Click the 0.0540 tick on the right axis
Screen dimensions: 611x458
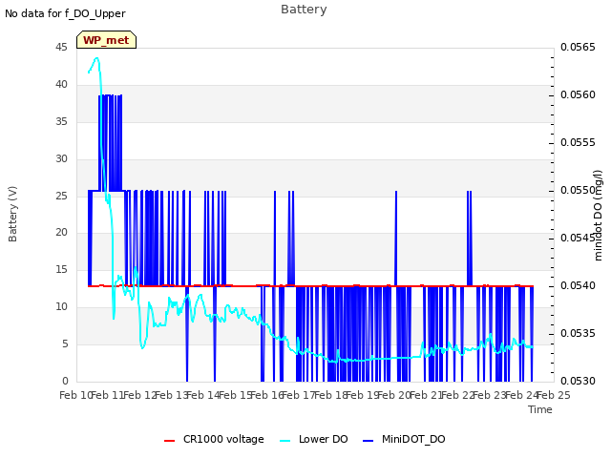coord(578,286)
